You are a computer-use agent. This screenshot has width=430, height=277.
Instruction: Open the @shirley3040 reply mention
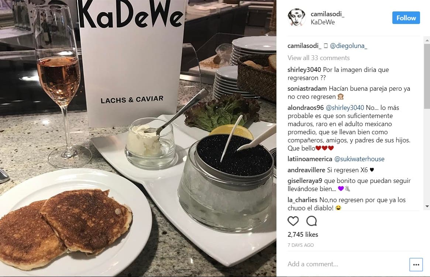345,108
